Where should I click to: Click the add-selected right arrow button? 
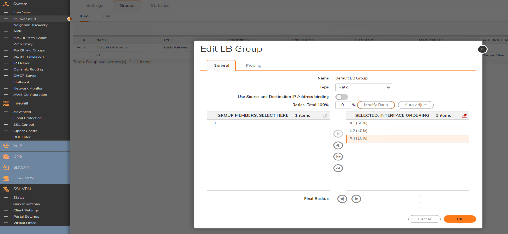[338, 134]
